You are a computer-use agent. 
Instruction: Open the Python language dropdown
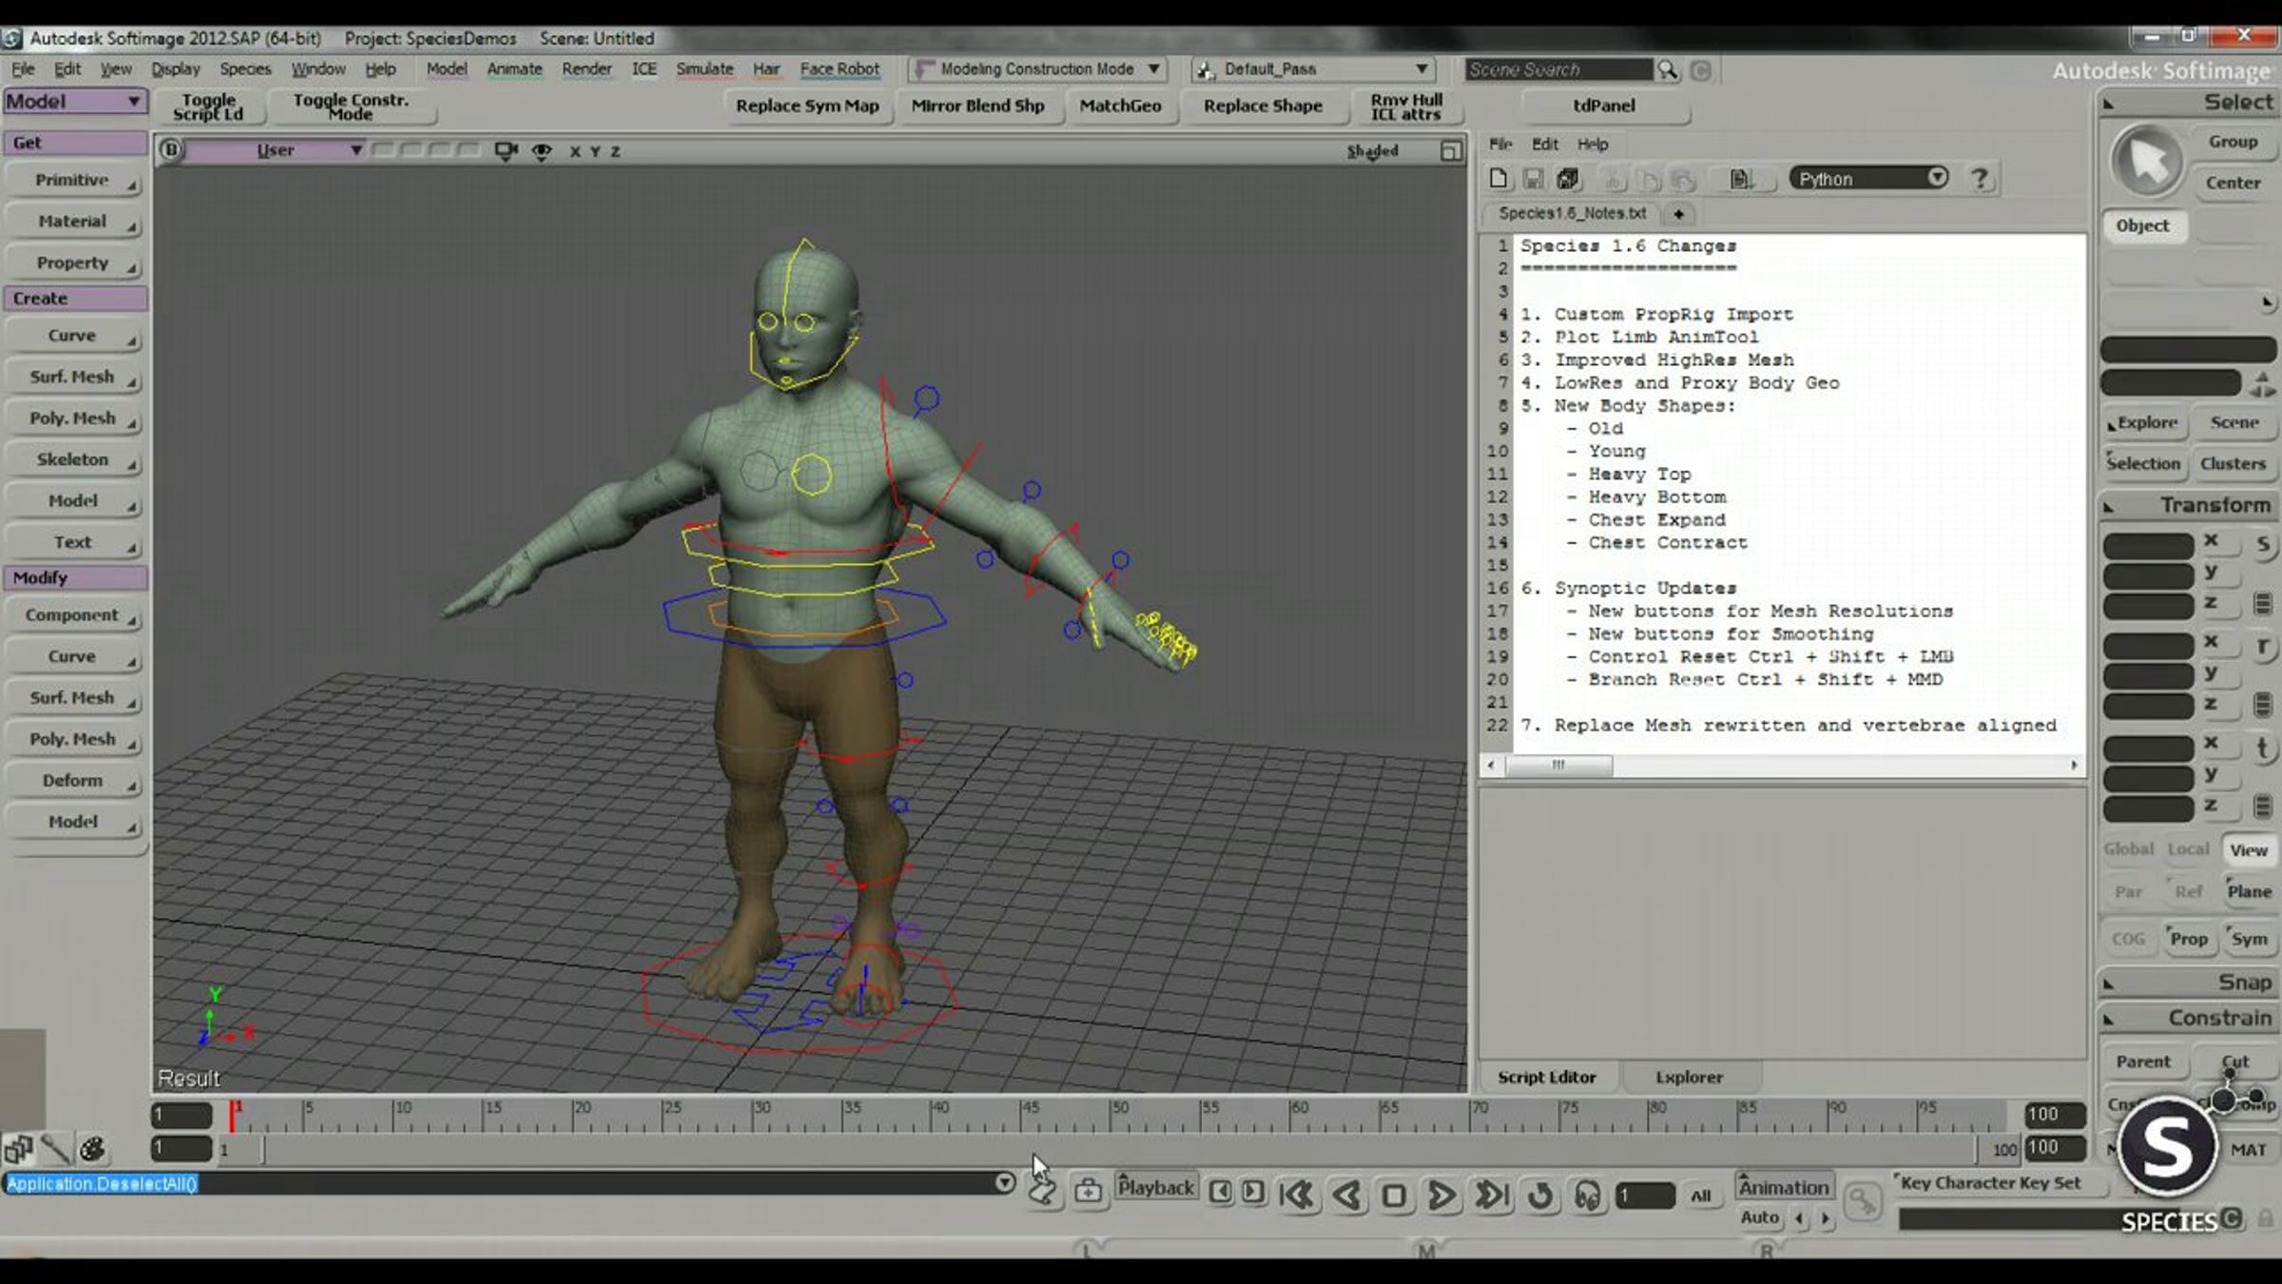click(1868, 179)
